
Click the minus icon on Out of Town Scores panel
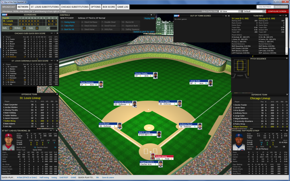[x=223, y=16]
